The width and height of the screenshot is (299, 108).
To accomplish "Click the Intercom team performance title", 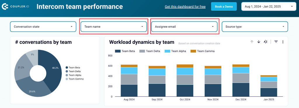I will click(80, 7).
